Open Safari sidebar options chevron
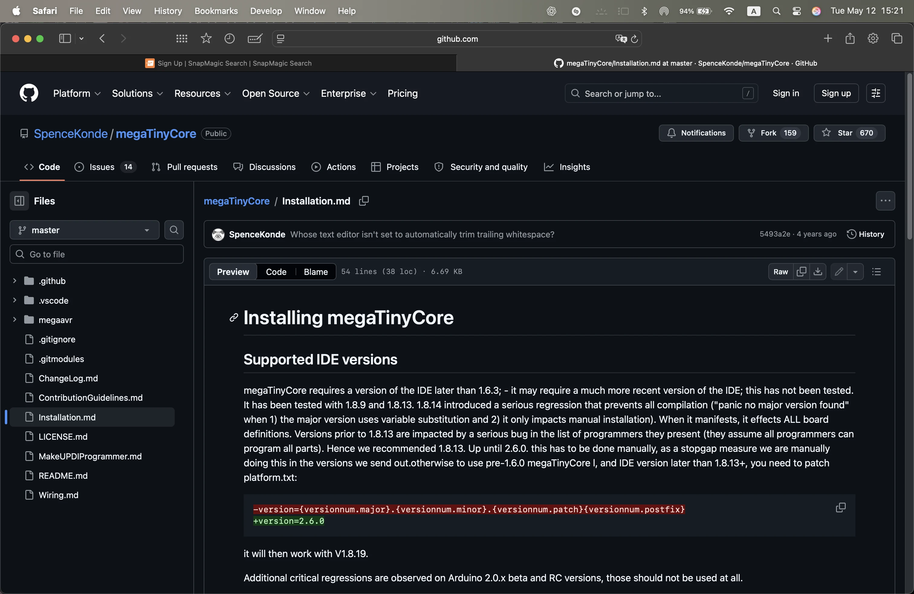The image size is (914, 594). (x=81, y=38)
